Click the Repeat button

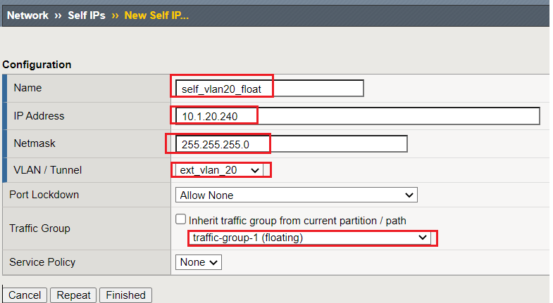(x=73, y=295)
